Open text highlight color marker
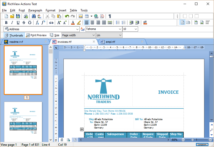214x147 pixels. point(79,23)
